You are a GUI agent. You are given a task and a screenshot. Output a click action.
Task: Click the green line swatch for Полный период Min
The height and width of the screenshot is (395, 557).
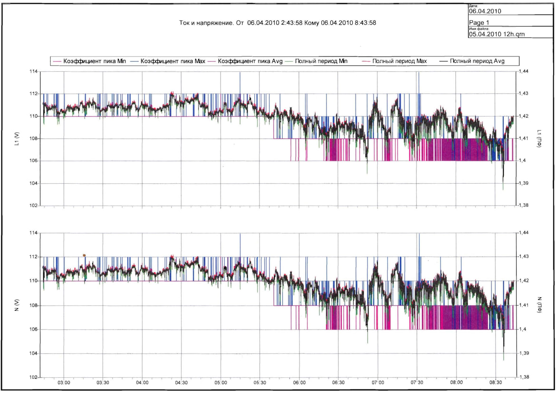289,61
